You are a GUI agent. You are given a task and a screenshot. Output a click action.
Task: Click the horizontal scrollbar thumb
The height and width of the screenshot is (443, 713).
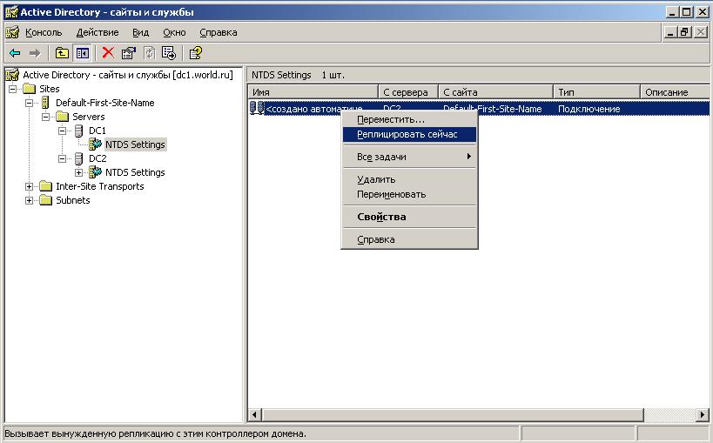tap(453, 414)
